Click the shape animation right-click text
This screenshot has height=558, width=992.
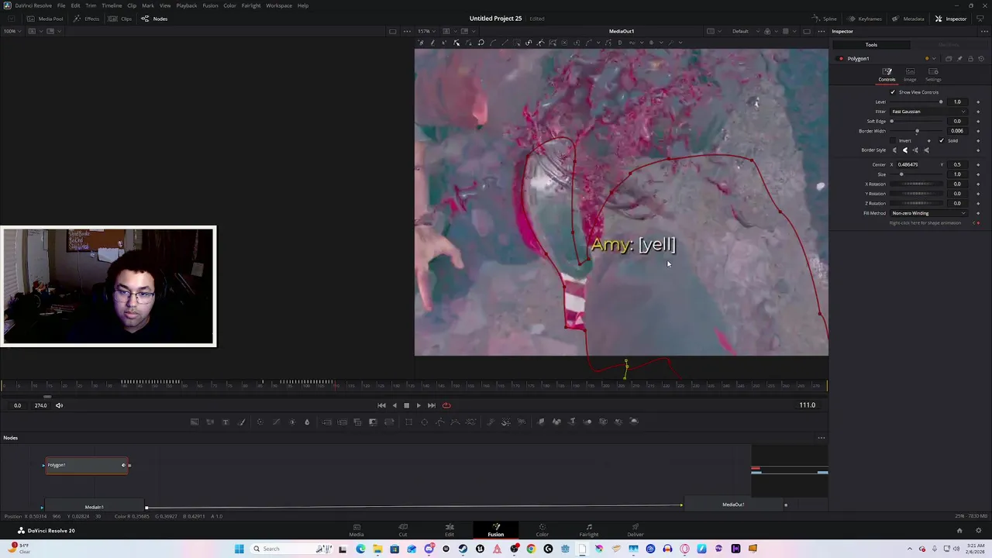925,223
